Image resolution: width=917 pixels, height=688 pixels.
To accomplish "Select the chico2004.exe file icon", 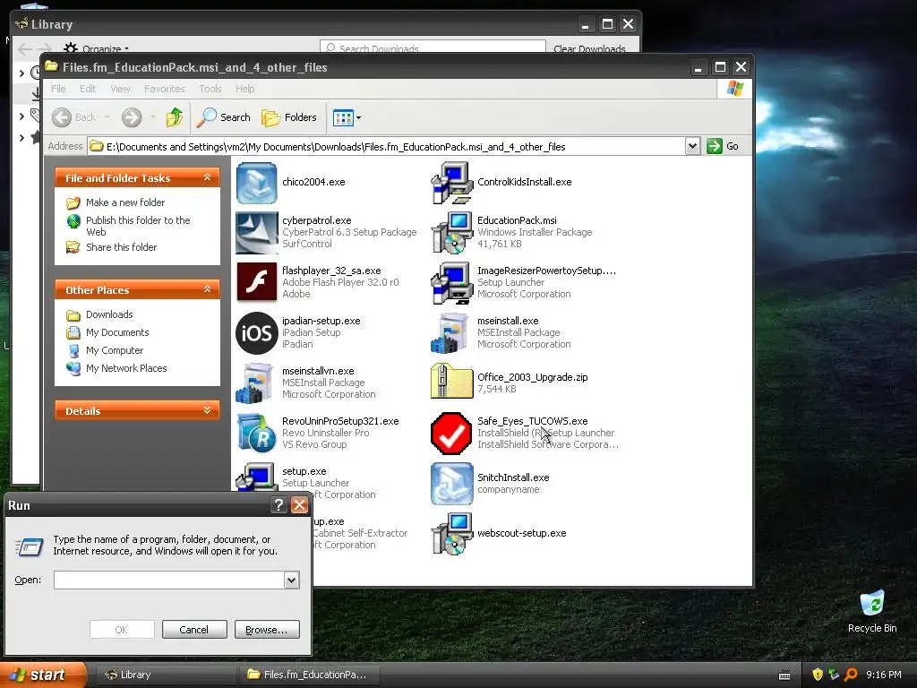I will point(256,183).
